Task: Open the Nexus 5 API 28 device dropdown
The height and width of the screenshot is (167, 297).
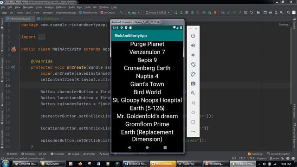Action: 158,13
